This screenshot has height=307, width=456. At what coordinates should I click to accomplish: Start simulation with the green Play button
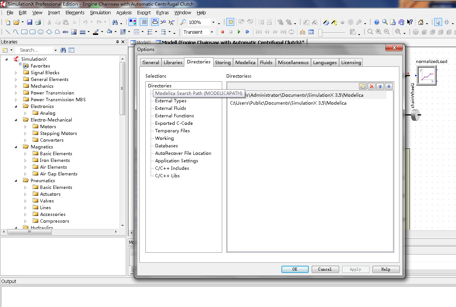click(239, 32)
